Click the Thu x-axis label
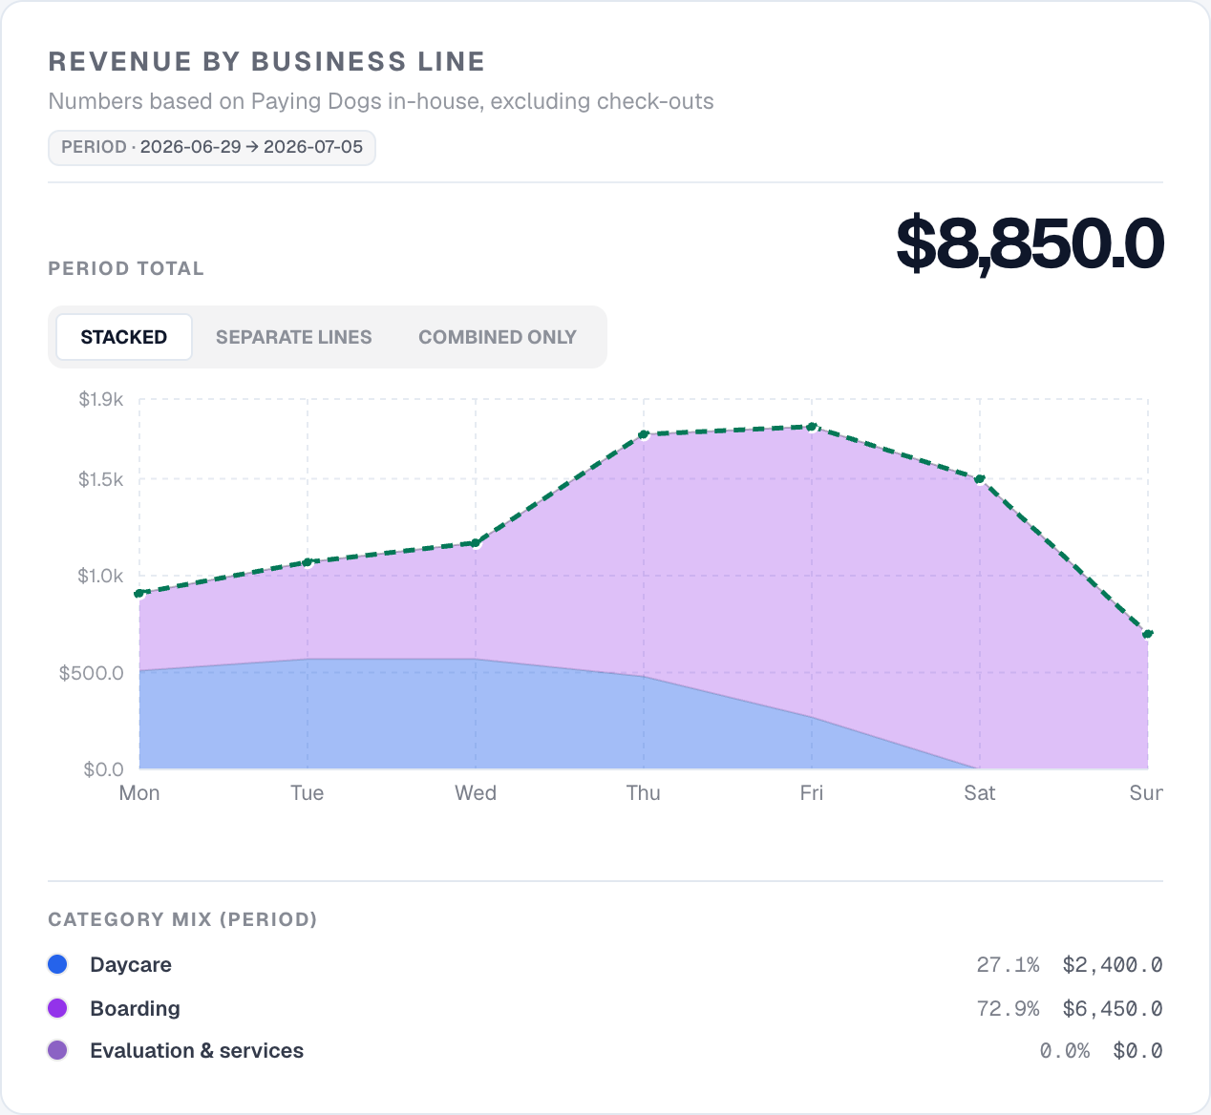This screenshot has height=1115, width=1211. [644, 793]
